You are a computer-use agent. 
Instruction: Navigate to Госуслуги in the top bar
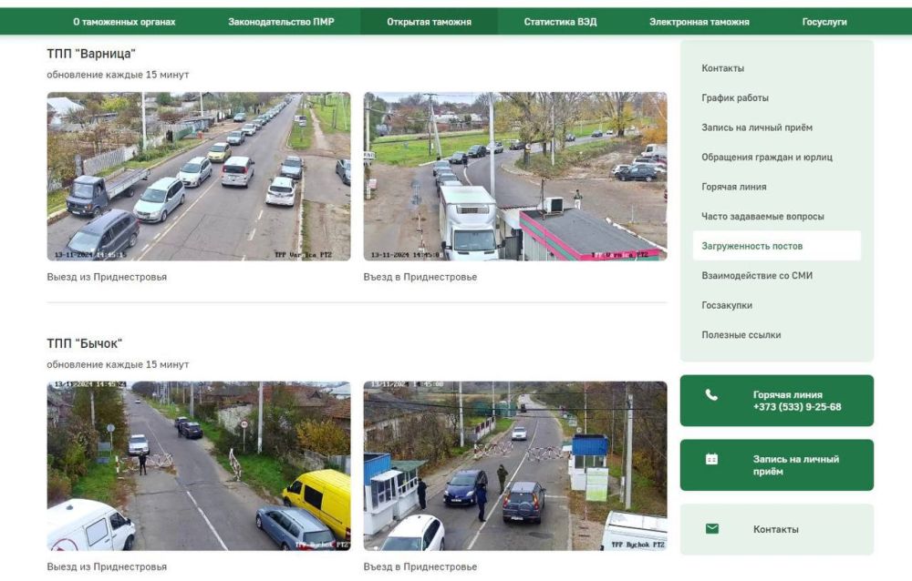point(824,22)
